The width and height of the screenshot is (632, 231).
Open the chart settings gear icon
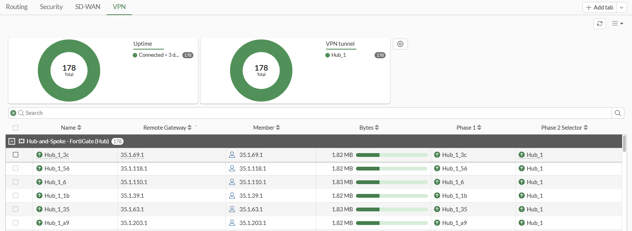(400, 44)
